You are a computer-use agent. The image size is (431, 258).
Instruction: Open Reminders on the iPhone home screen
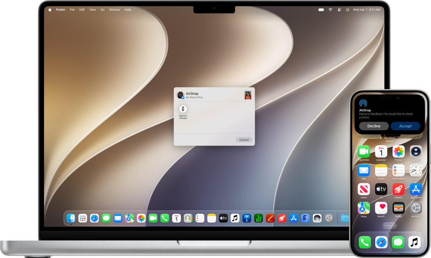point(398,170)
